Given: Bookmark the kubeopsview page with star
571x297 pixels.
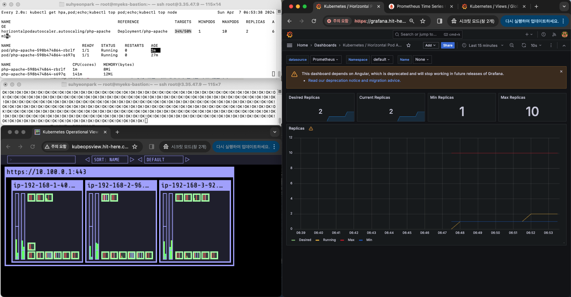Looking at the screenshot, I should pyautogui.click(x=135, y=147).
